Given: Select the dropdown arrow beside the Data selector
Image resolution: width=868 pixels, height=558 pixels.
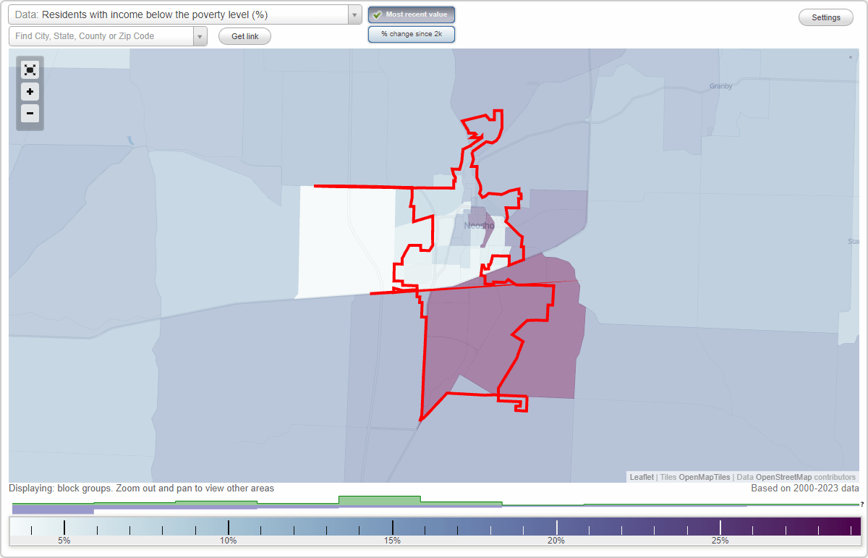Looking at the screenshot, I should click(354, 14).
